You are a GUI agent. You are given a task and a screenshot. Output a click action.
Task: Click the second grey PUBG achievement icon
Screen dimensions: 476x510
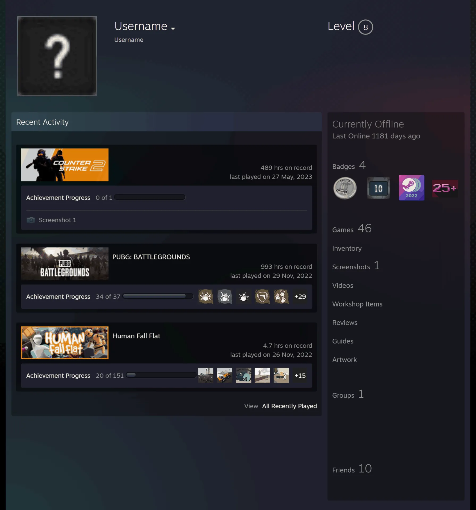click(x=225, y=296)
